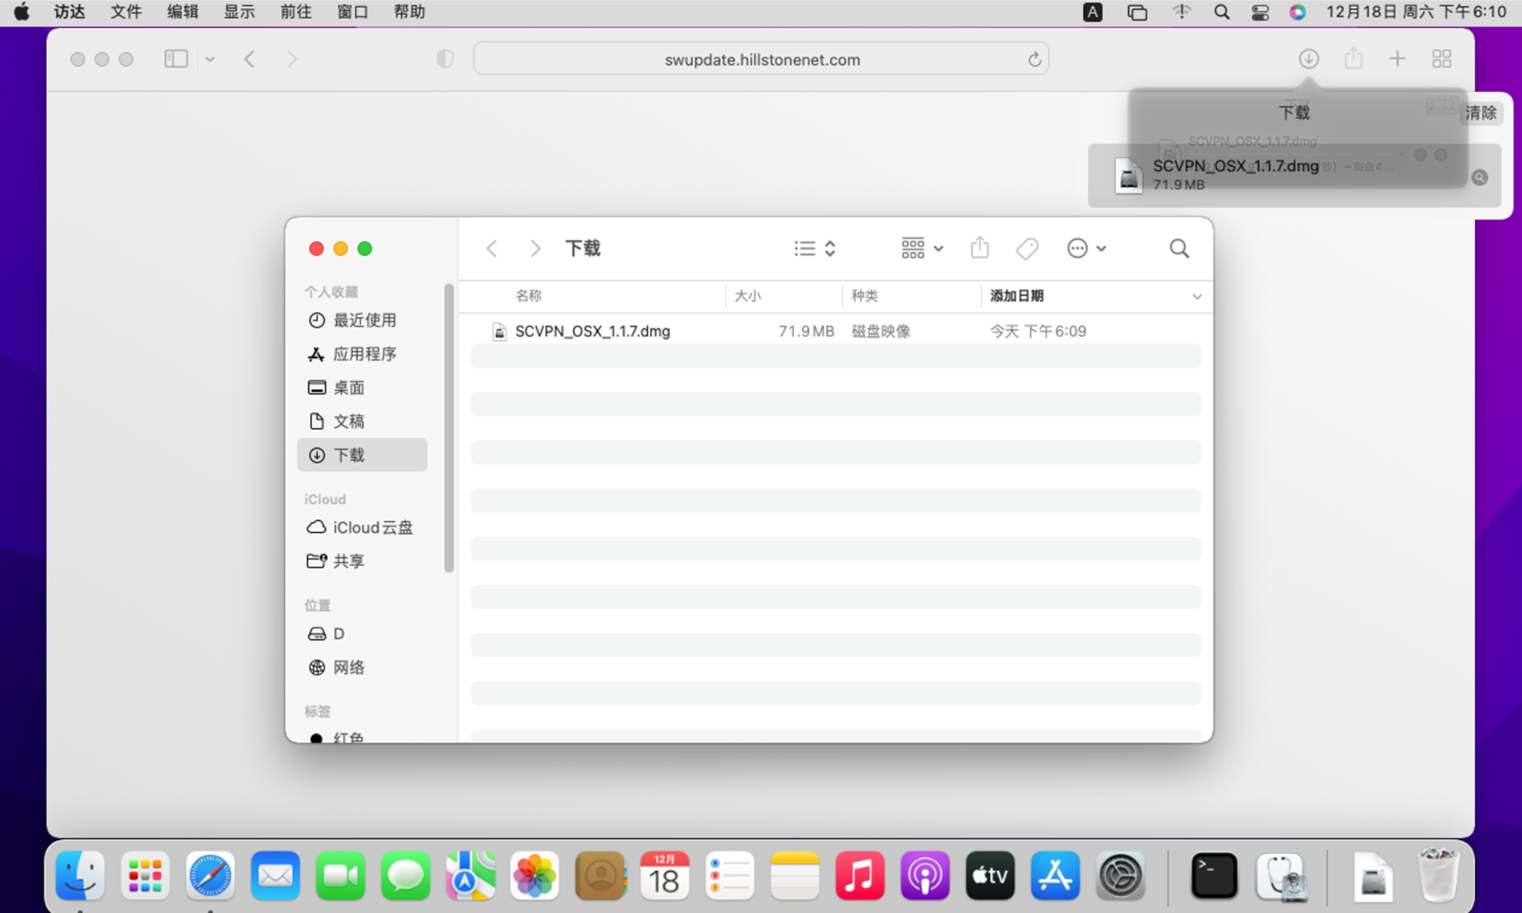
Task: Open Apple menu
Action: pyautogui.click(x=22, y=12)
